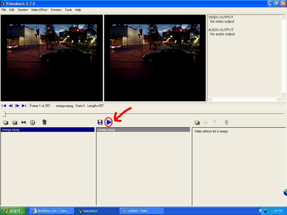Click the blue floppy disk save output icon
This screenshot has width=287, height=215.
click(x=100, y=122)
